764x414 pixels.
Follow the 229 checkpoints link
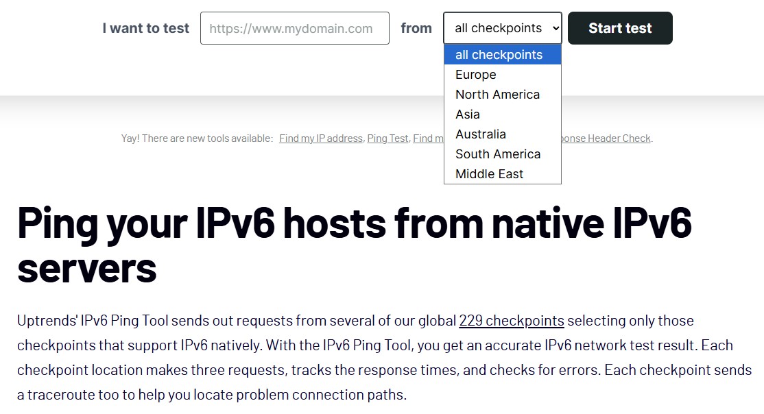(511, 321)
